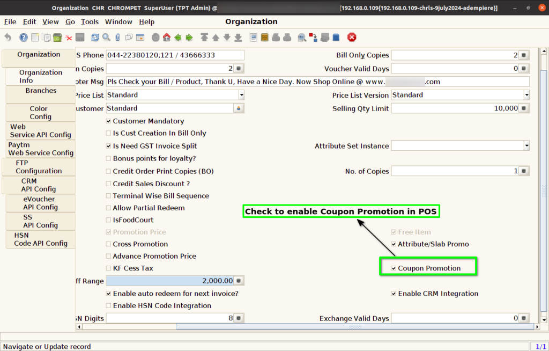Enable Terminal Wise Bill Sequence checkbox

108,196
